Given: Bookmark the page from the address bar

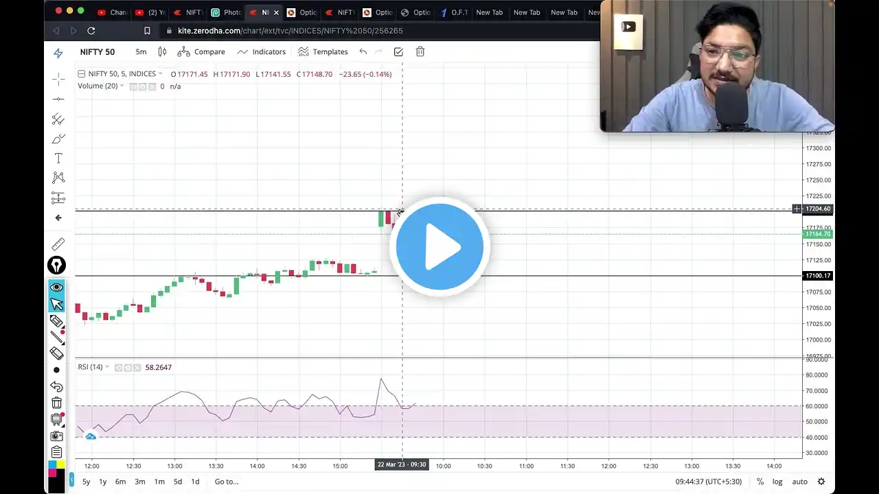Looking at the screenshot, I should [147, 31].
